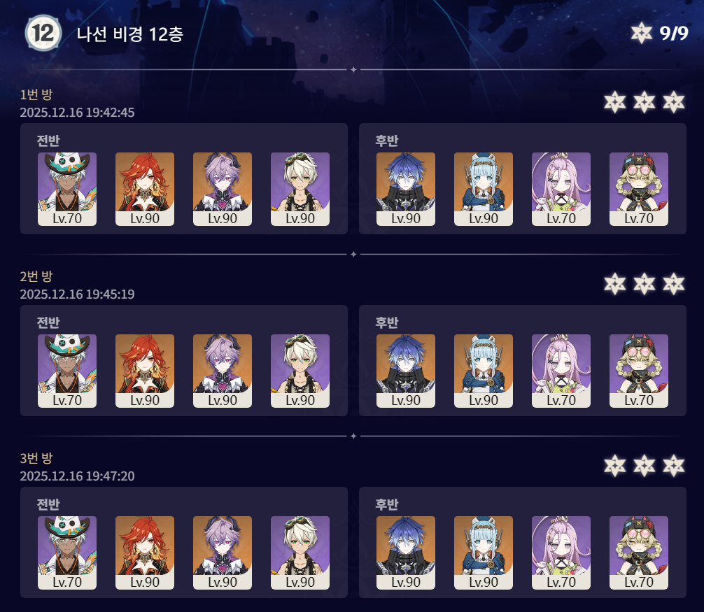
Task: Click third star of Room 2 rating
Action: point(673,283)
